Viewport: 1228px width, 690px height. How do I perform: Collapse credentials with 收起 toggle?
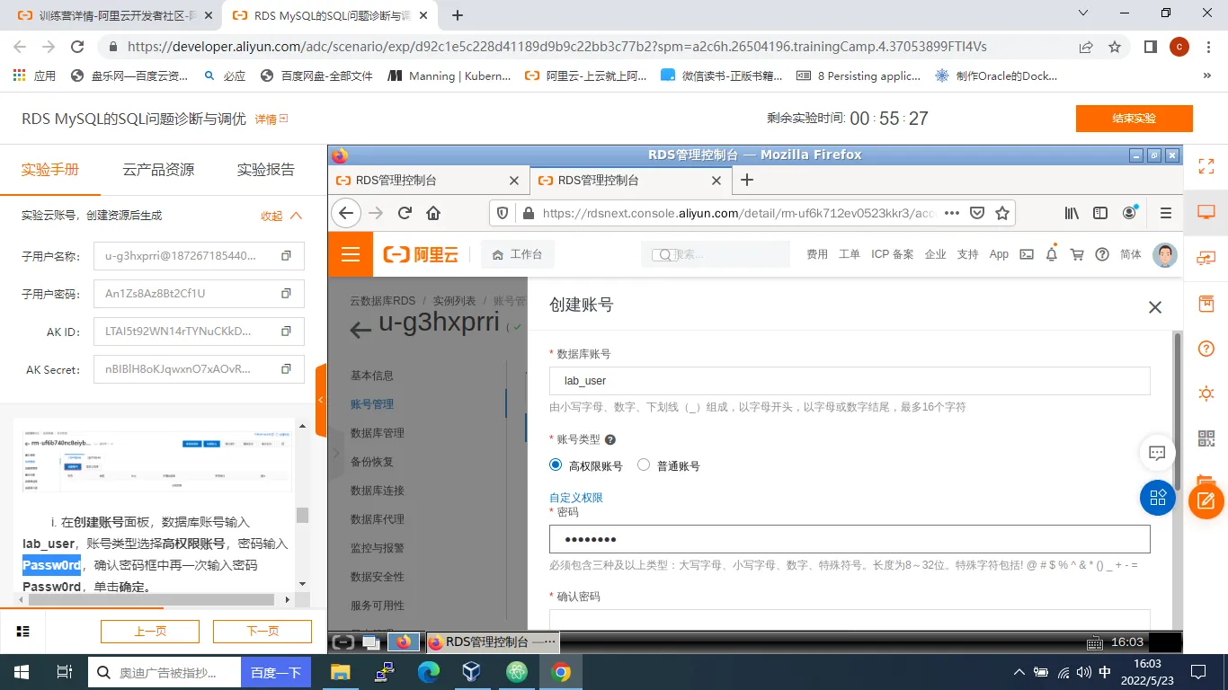(x=281, y=216)
